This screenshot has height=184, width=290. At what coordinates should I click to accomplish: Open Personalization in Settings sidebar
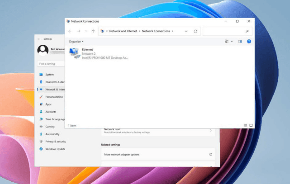click(x=51, y=97)
